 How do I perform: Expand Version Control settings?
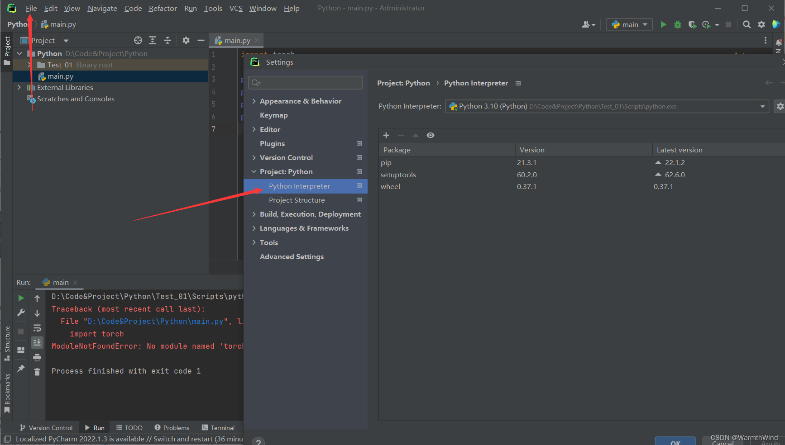(x=254, y=157)
